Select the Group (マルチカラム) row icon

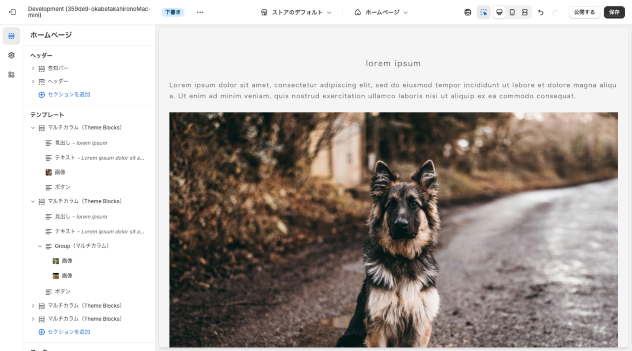click(49, 246)
